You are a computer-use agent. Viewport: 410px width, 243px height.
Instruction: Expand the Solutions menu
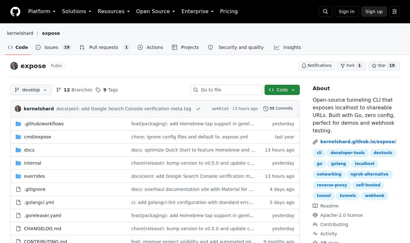coord(77,12)
